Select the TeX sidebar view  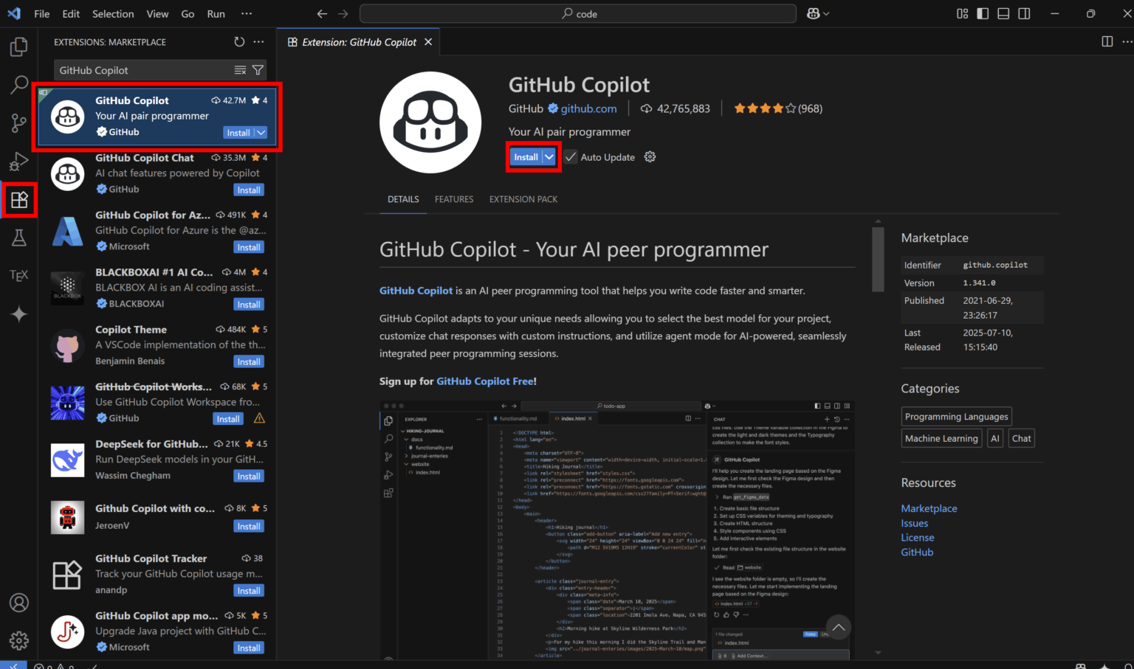pos(18,275)
